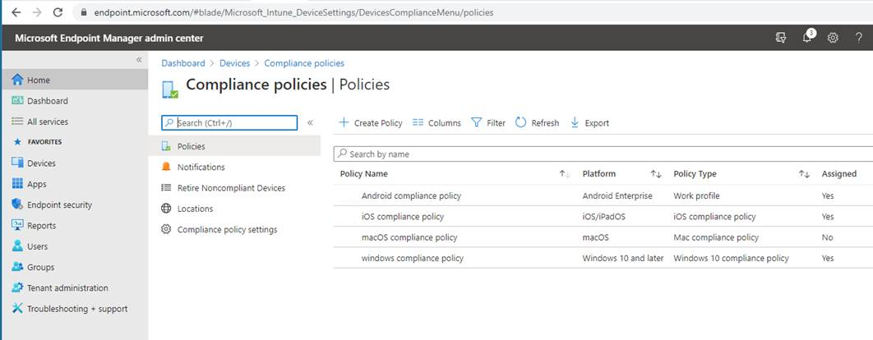The width and height of the screenshot is (873, 340).
Task: Click the Search by name field
Action: pyautogui.click(x=603, y=154)
